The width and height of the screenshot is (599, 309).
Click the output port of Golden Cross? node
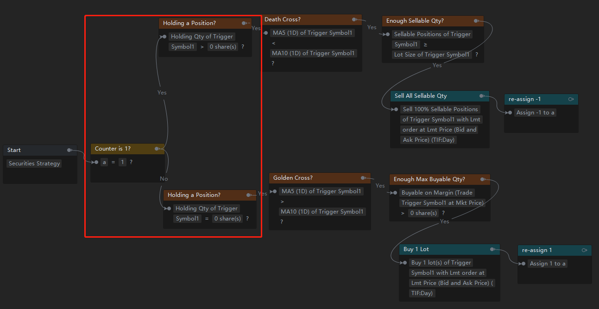click(x=363, y=178)
